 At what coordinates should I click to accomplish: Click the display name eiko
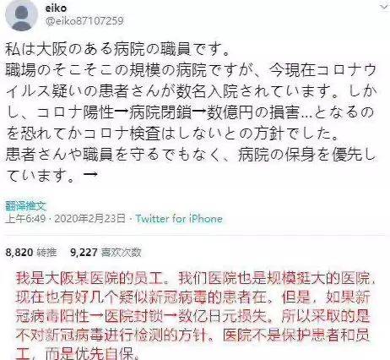pos(56,8)
